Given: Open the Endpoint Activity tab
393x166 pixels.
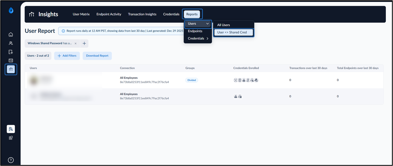Looking at the screenshot, I should 109,14.
